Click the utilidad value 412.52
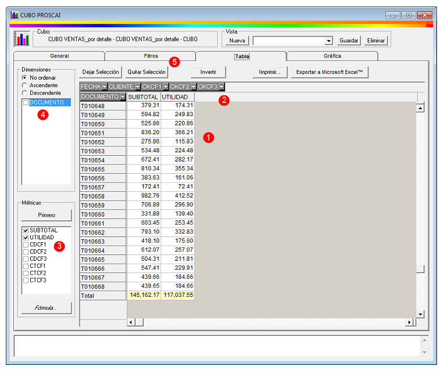The image size is (444, 373). coord(177,196)
